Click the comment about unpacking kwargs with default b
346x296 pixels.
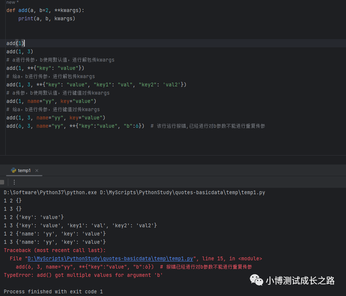click(60, 60)
